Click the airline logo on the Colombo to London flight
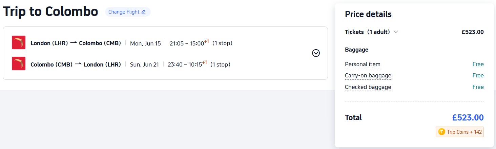Screen dimensions: 496x149 [x=19, y=64]
